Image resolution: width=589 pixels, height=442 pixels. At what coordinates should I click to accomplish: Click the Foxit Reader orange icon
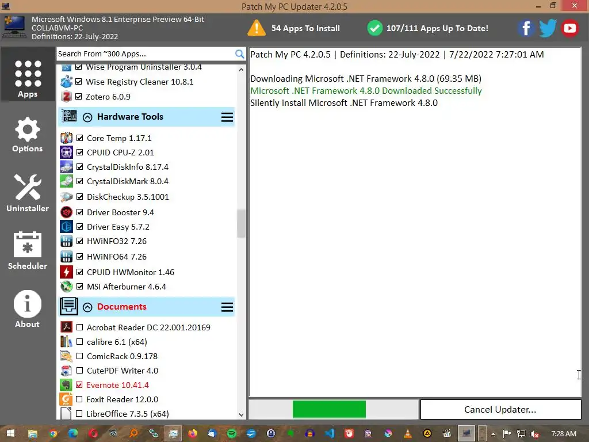(x=66, y=399)
